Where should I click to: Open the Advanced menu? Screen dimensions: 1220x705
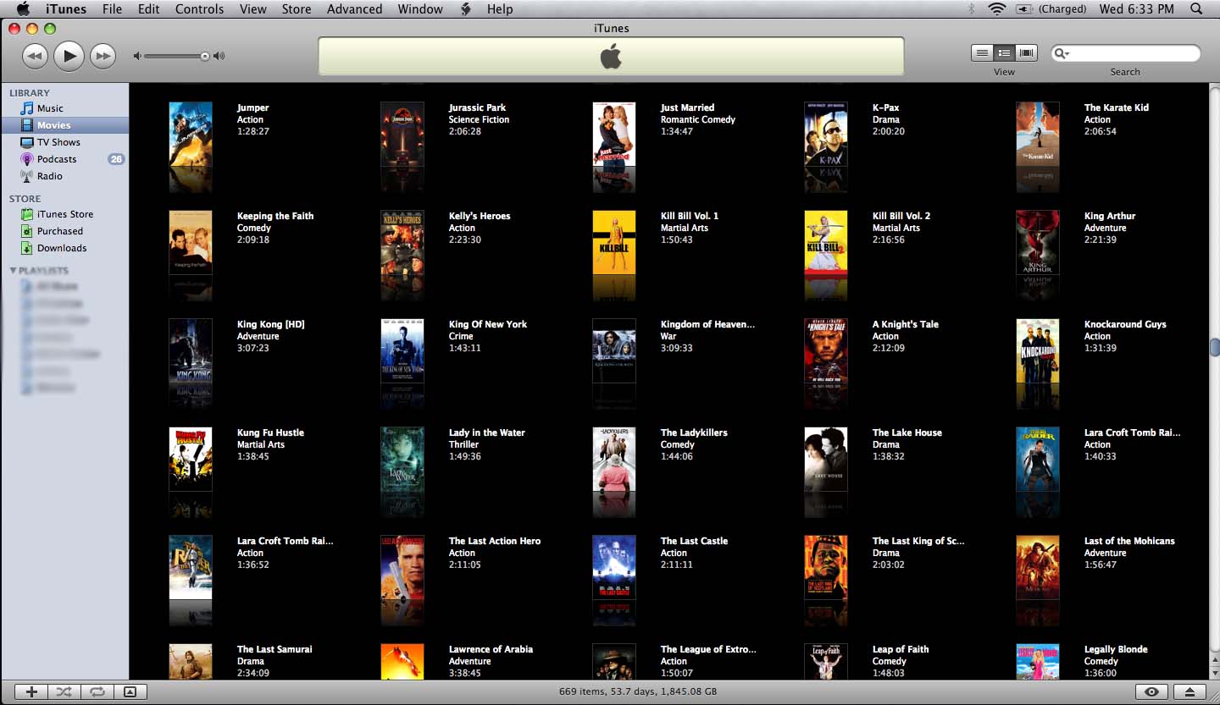coord(354,8)
